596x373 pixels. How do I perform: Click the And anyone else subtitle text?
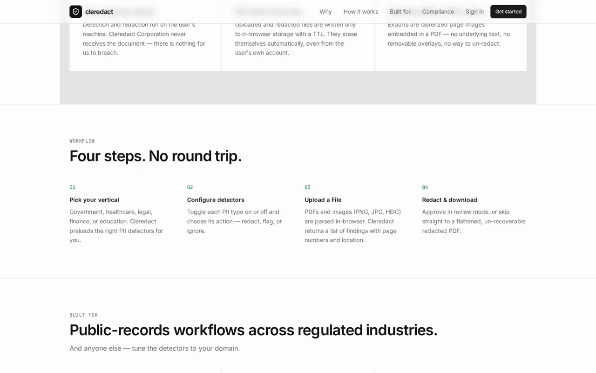pyautogui.click(x=155, y=348)
